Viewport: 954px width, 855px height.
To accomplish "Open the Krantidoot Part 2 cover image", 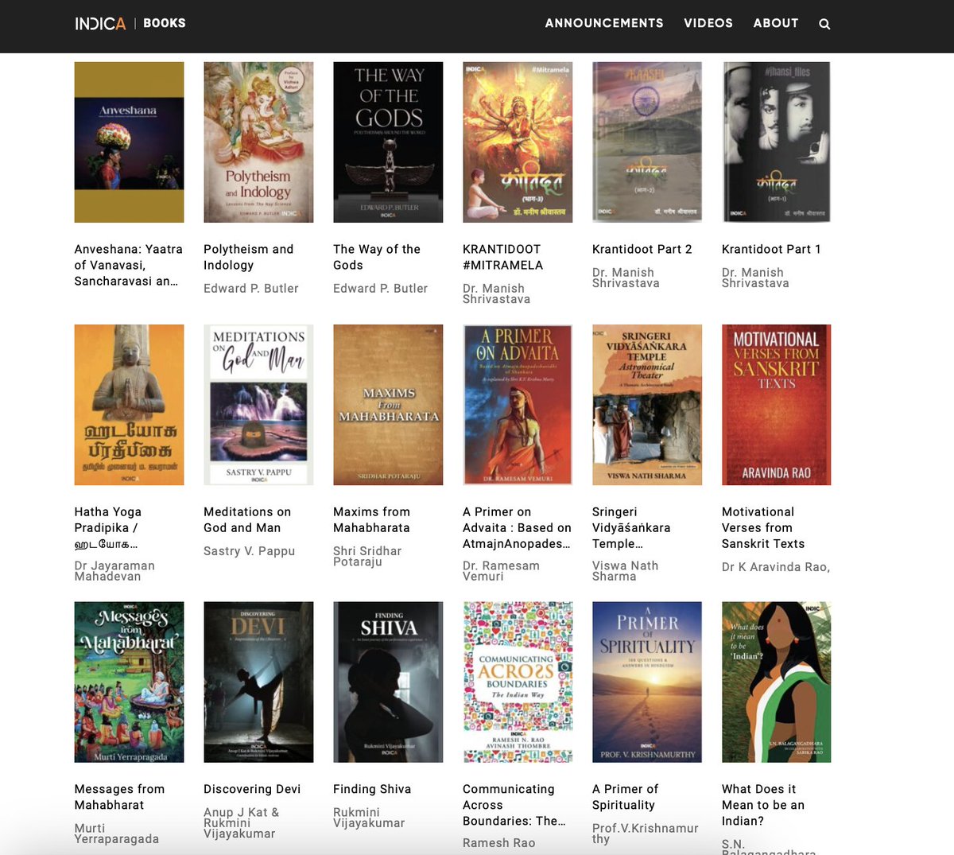I will [647, 142].
